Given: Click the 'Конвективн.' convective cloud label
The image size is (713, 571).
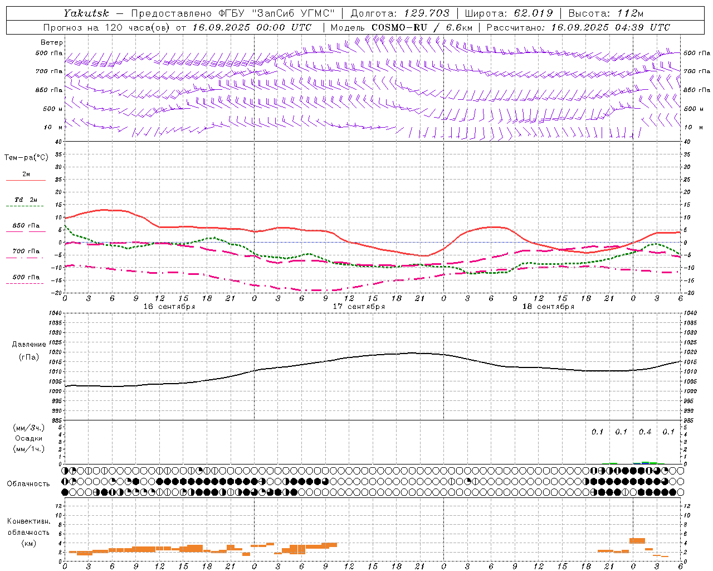Looking at the screenshot, I should (28, 521).
